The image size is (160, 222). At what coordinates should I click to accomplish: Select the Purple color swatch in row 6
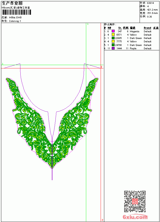113,48
